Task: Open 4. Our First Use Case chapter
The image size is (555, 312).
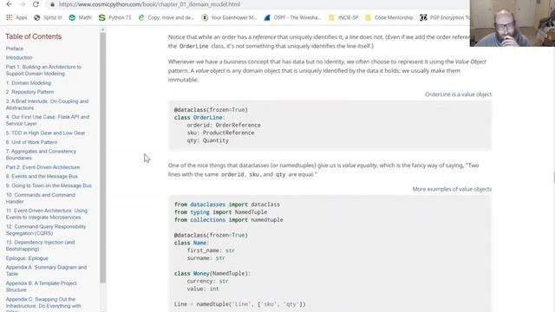Action: point(48,120)
